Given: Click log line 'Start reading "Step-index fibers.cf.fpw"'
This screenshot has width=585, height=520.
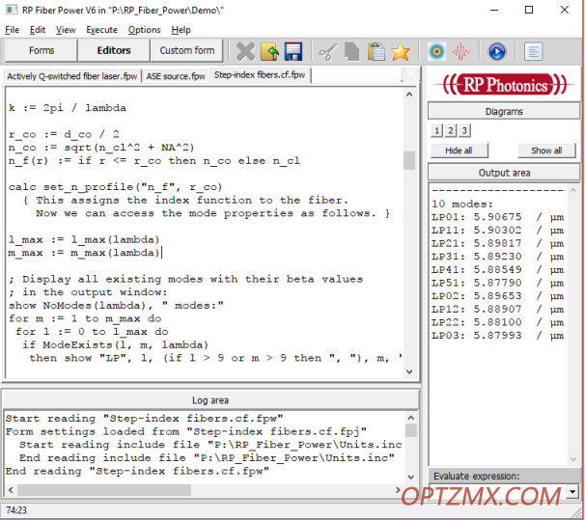Looking at the screenshot, I should pos(144,419).
